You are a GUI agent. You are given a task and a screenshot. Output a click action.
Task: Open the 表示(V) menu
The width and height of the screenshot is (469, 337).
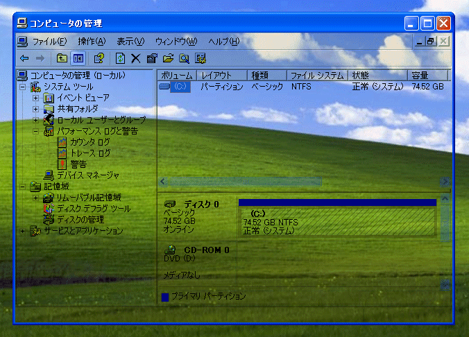pos(130,42)
